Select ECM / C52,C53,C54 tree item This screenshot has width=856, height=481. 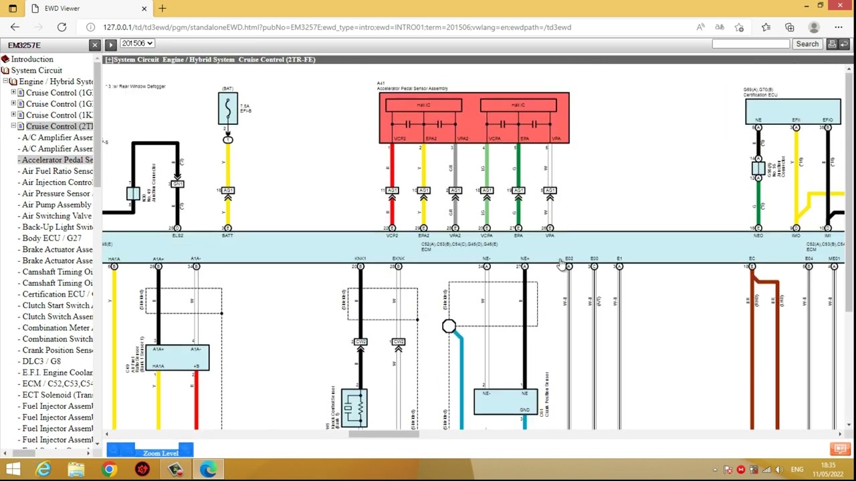[57, 384]
